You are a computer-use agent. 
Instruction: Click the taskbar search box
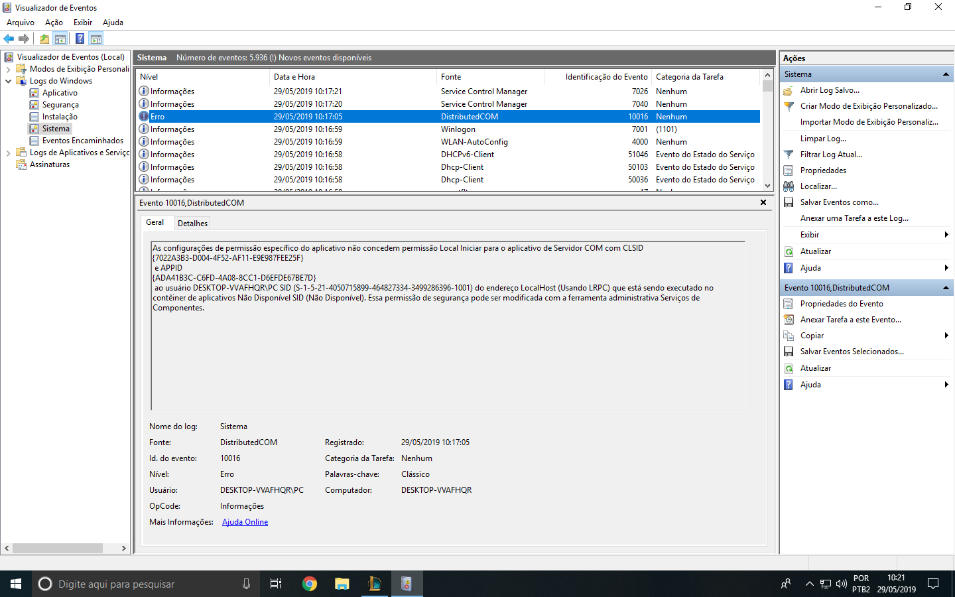[146, 584]
